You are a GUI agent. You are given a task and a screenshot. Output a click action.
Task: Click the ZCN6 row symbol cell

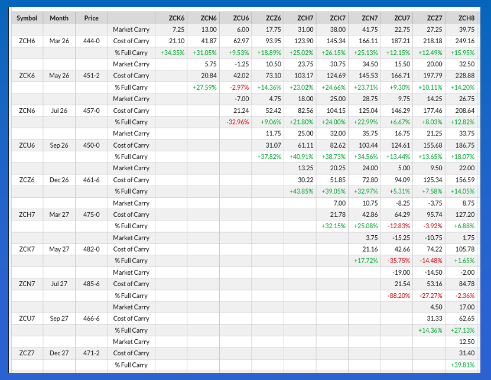(27, 111)
